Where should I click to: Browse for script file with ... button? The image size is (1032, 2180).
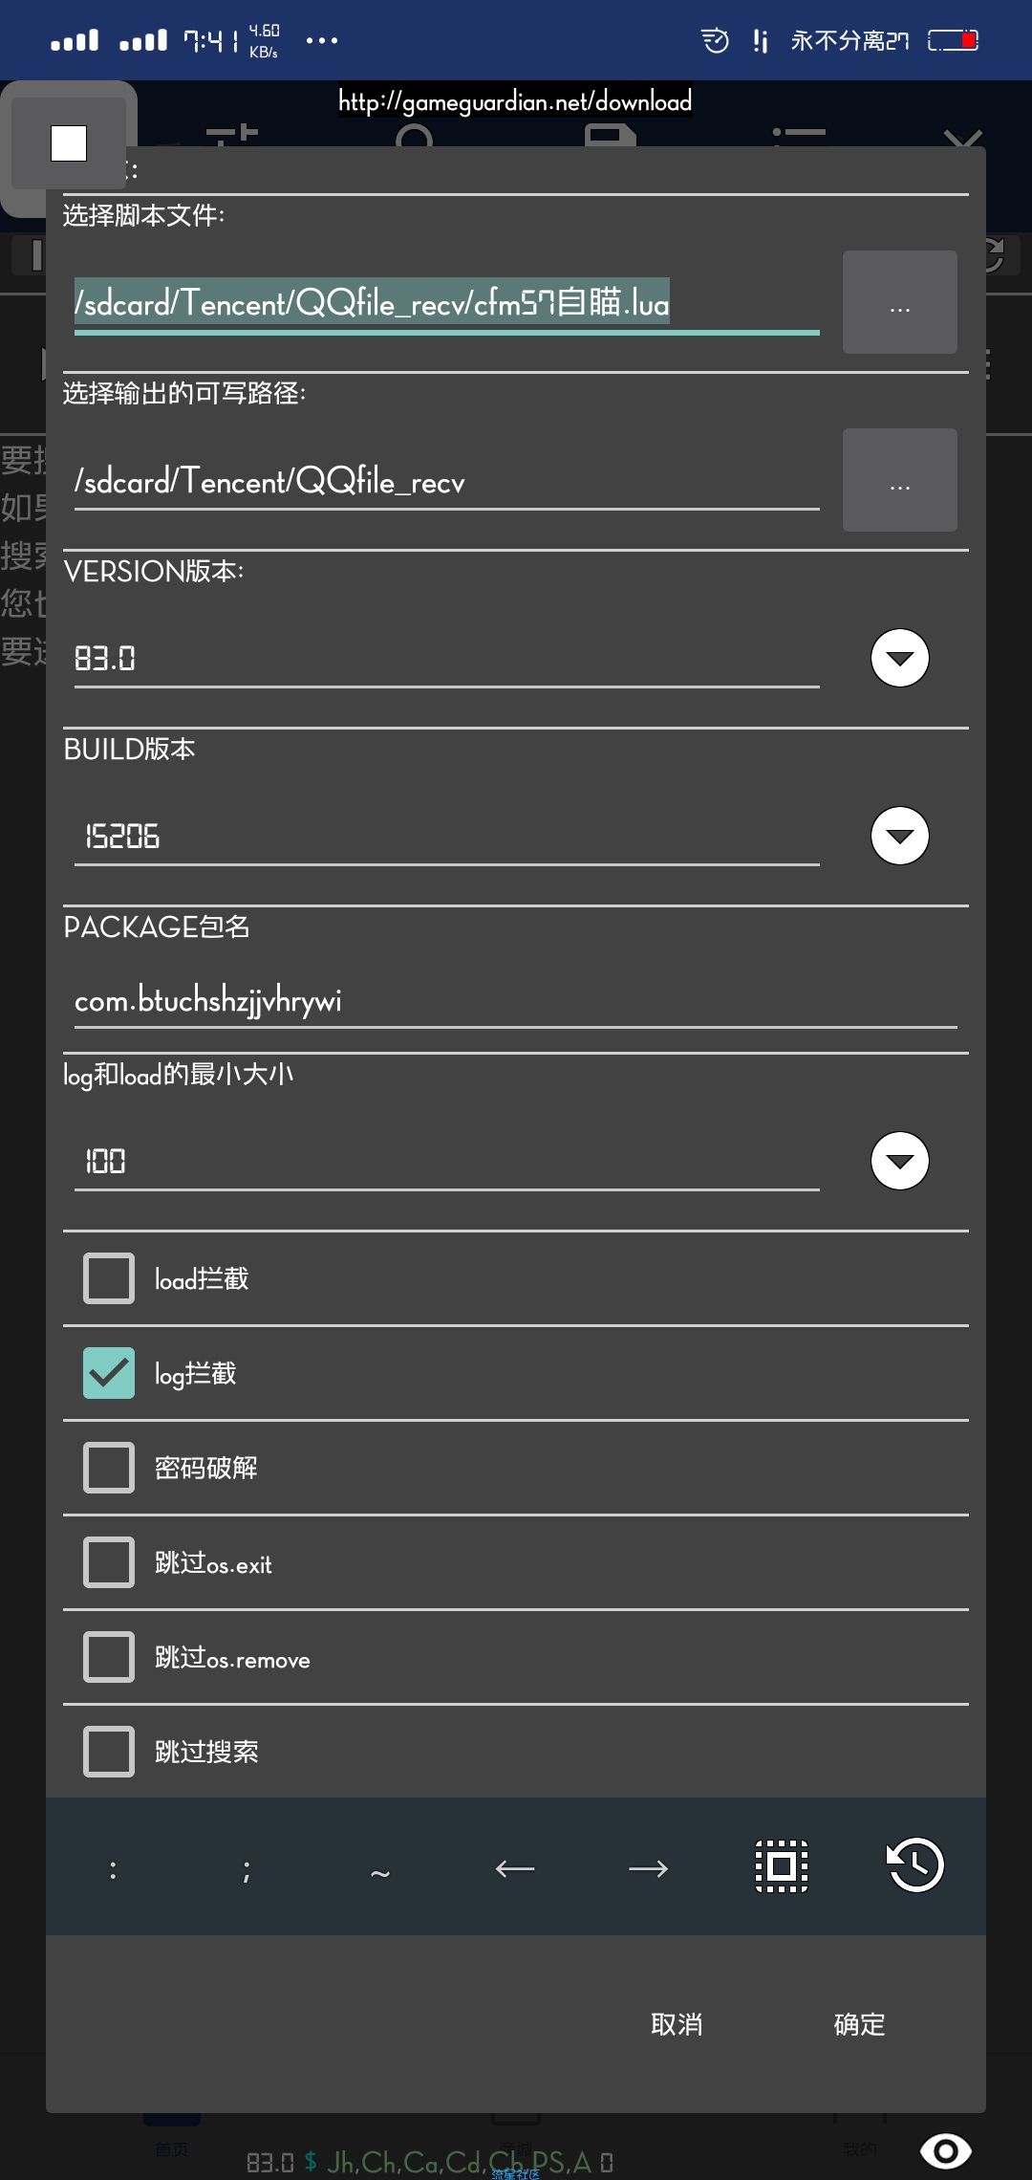[x=900, y=302]
